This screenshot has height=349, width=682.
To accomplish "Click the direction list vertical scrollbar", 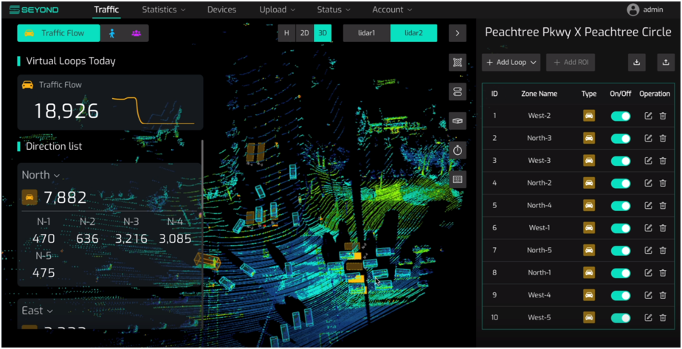I will point(202,221).
